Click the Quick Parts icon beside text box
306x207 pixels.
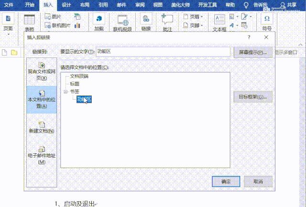231,17
